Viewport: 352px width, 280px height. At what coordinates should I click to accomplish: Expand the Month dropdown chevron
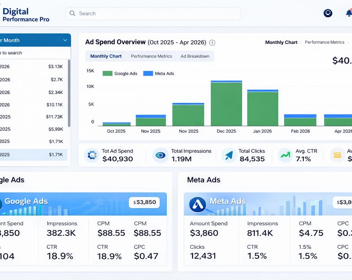click(65, 40)
